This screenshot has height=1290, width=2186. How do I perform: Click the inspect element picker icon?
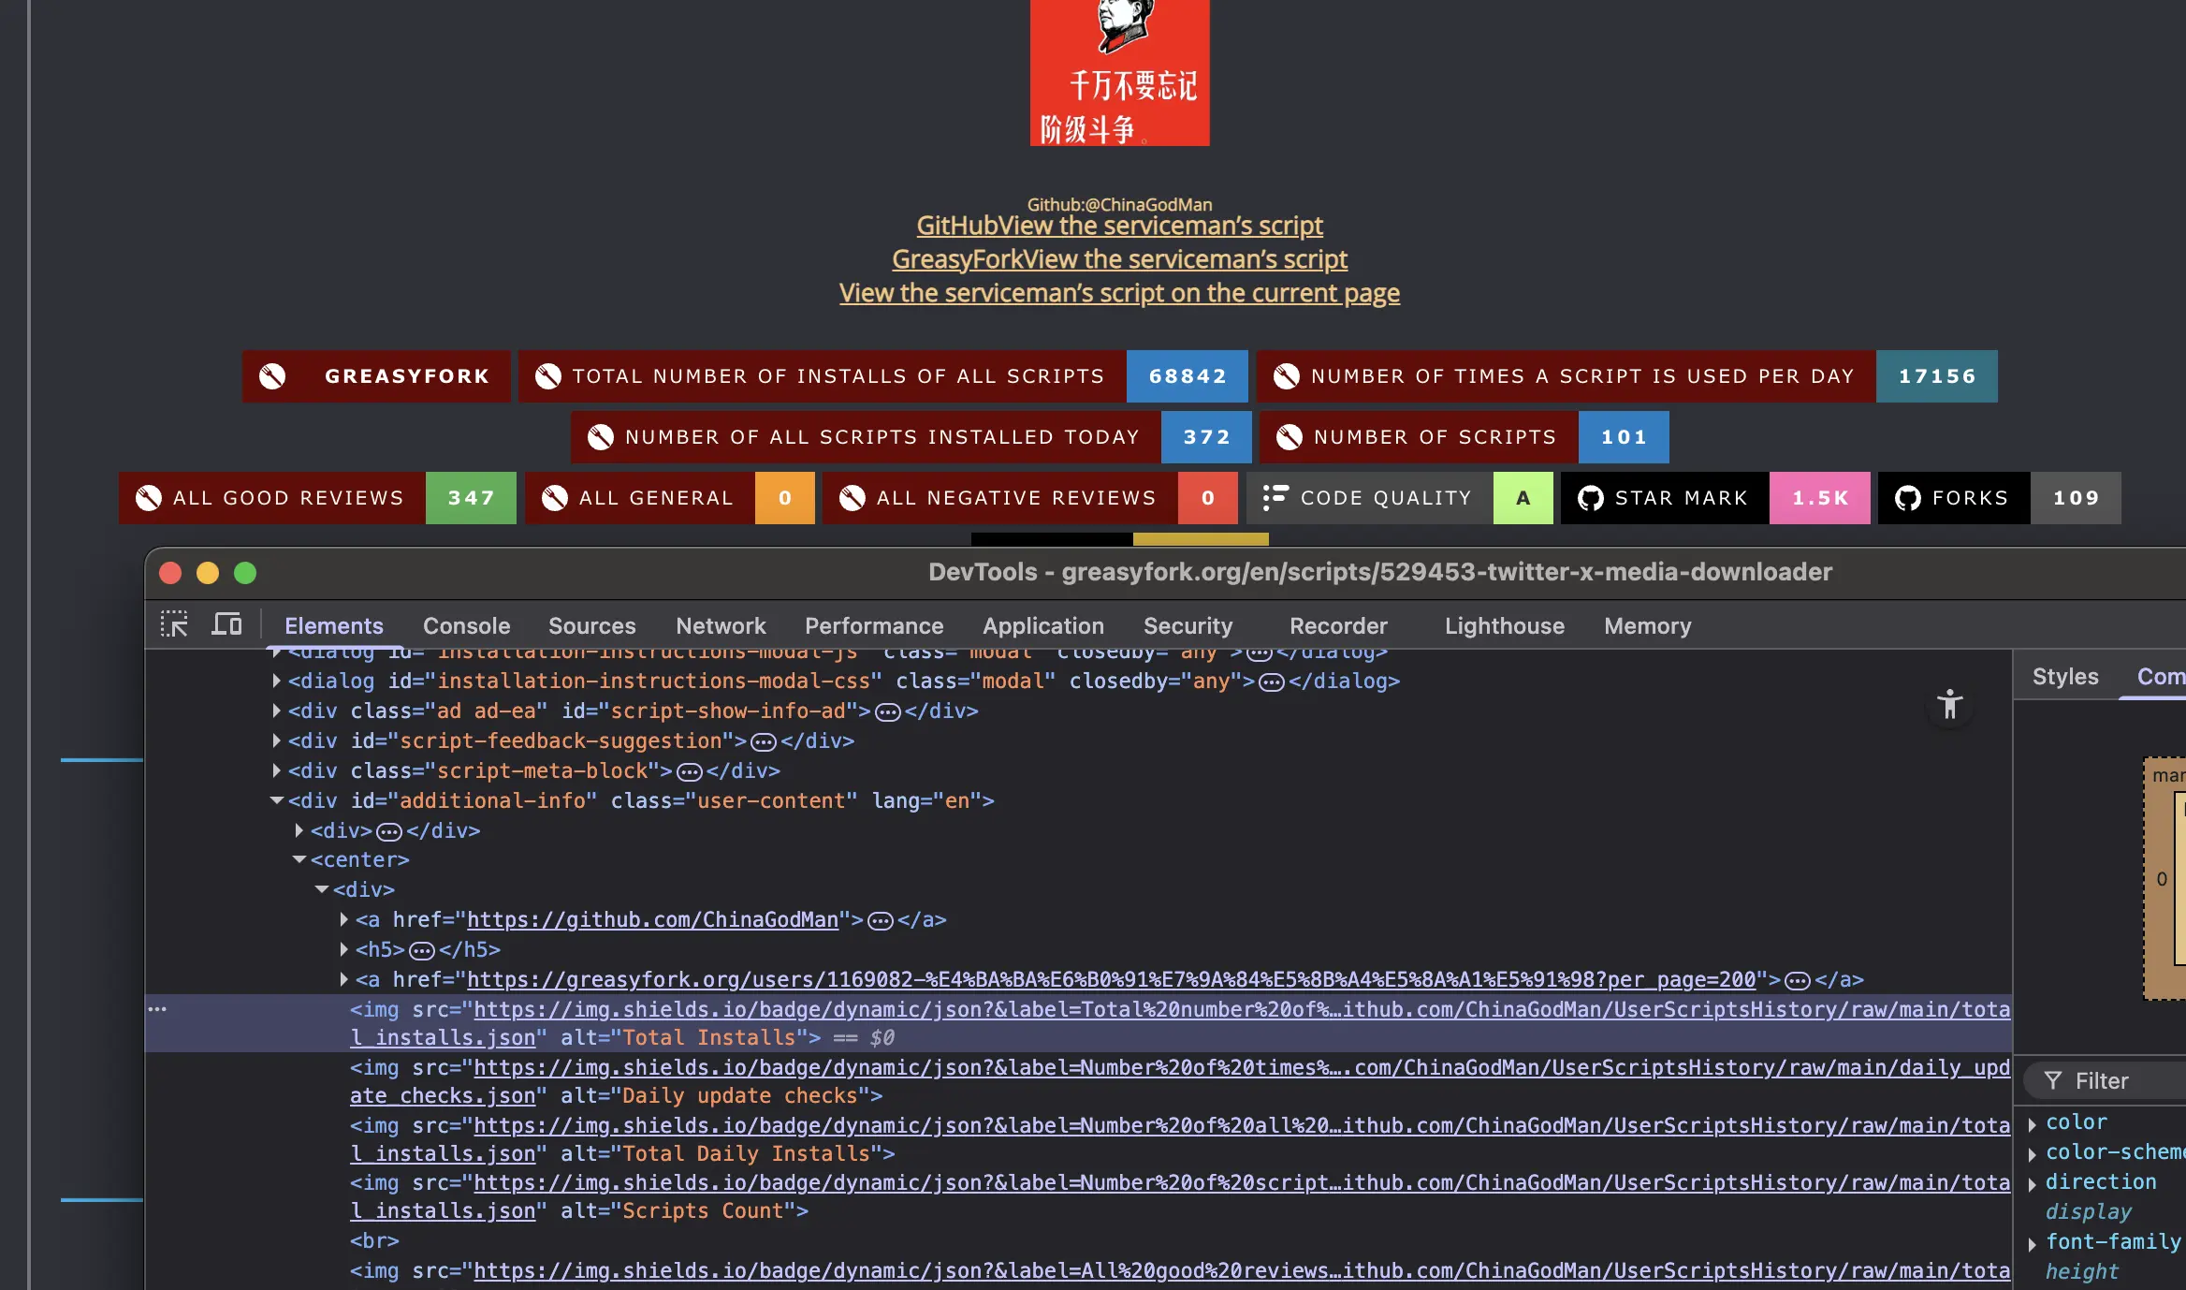[174, 624]
